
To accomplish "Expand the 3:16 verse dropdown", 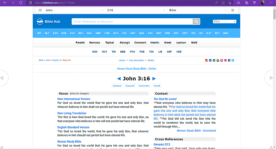I will tap(136, 10).
